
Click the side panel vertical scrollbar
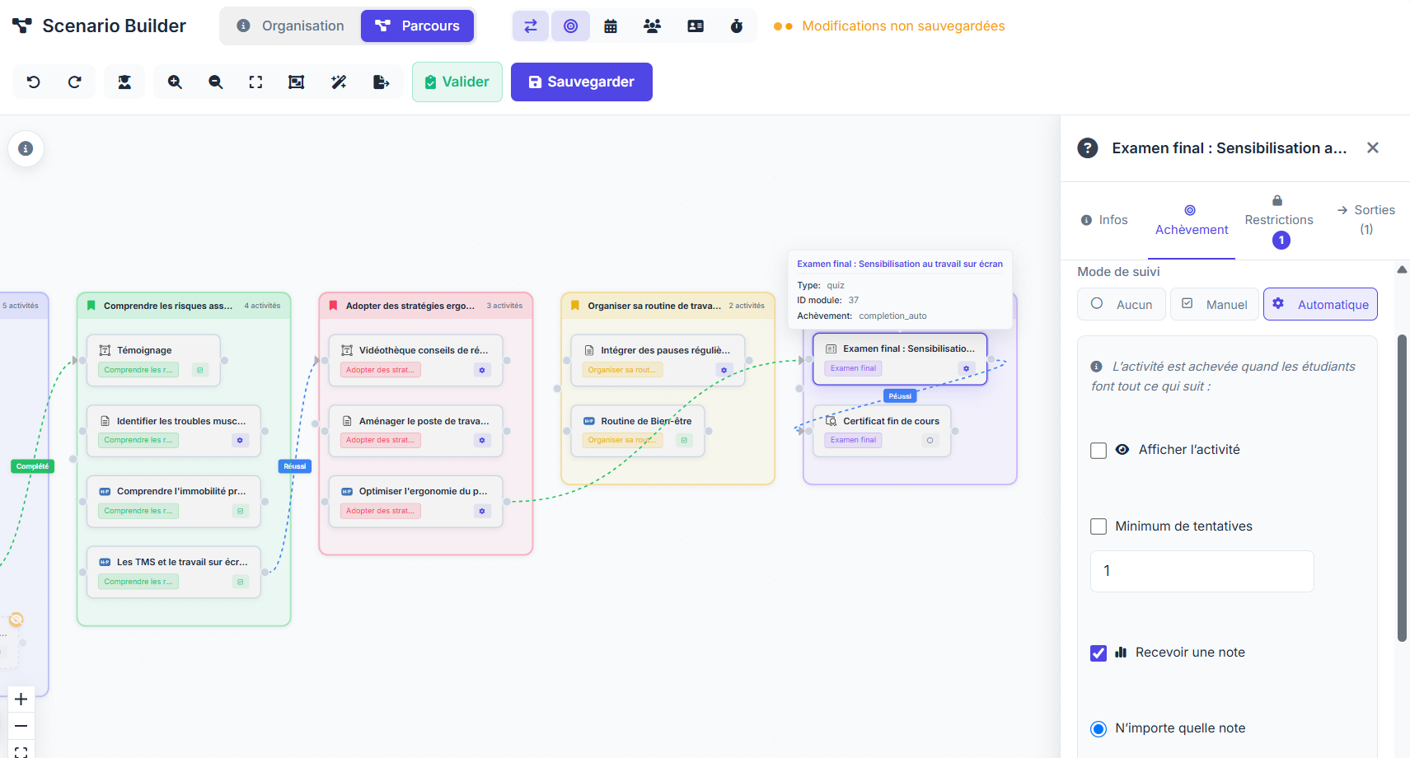(1402, 488)
